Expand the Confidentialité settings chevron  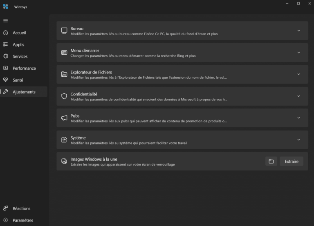point(298,96)
